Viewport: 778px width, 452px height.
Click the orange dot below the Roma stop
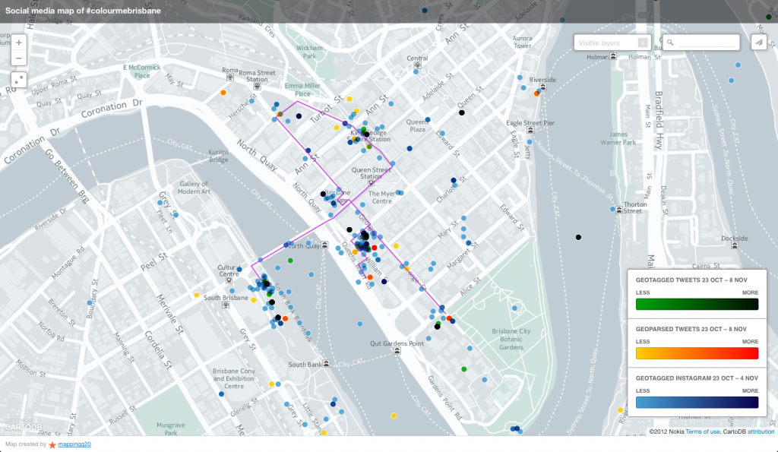click(223, 93)
